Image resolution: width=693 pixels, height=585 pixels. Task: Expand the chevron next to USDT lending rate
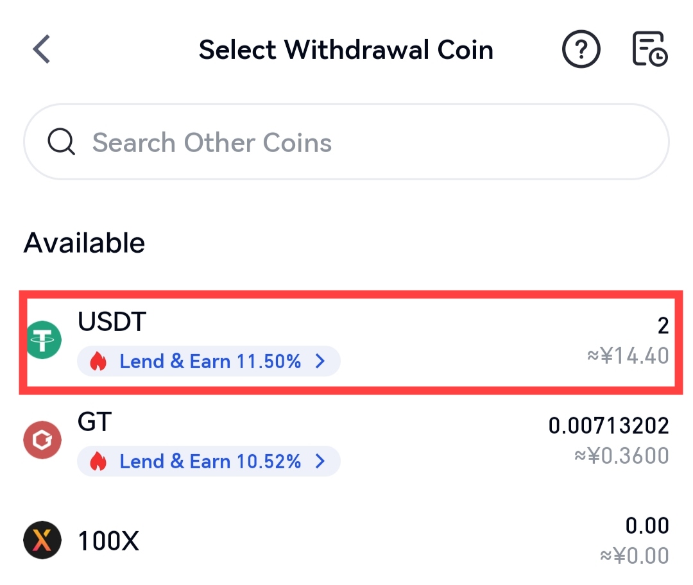tap(322, 361)
